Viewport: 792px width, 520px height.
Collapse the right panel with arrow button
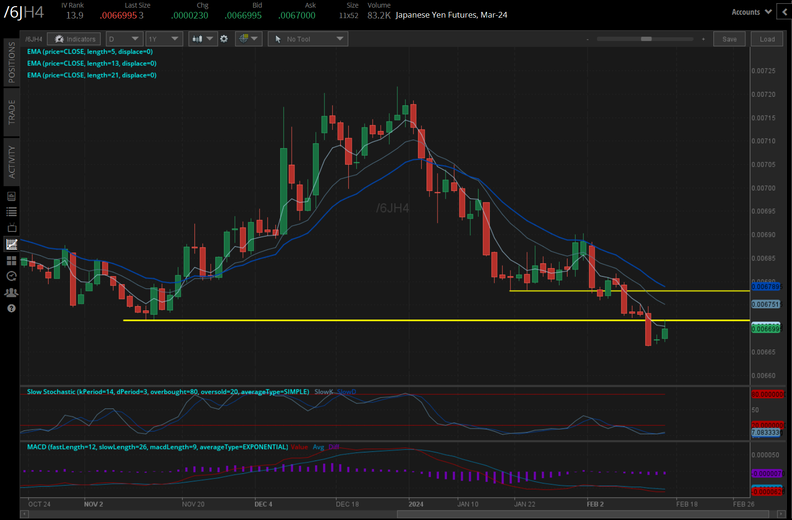784,12
